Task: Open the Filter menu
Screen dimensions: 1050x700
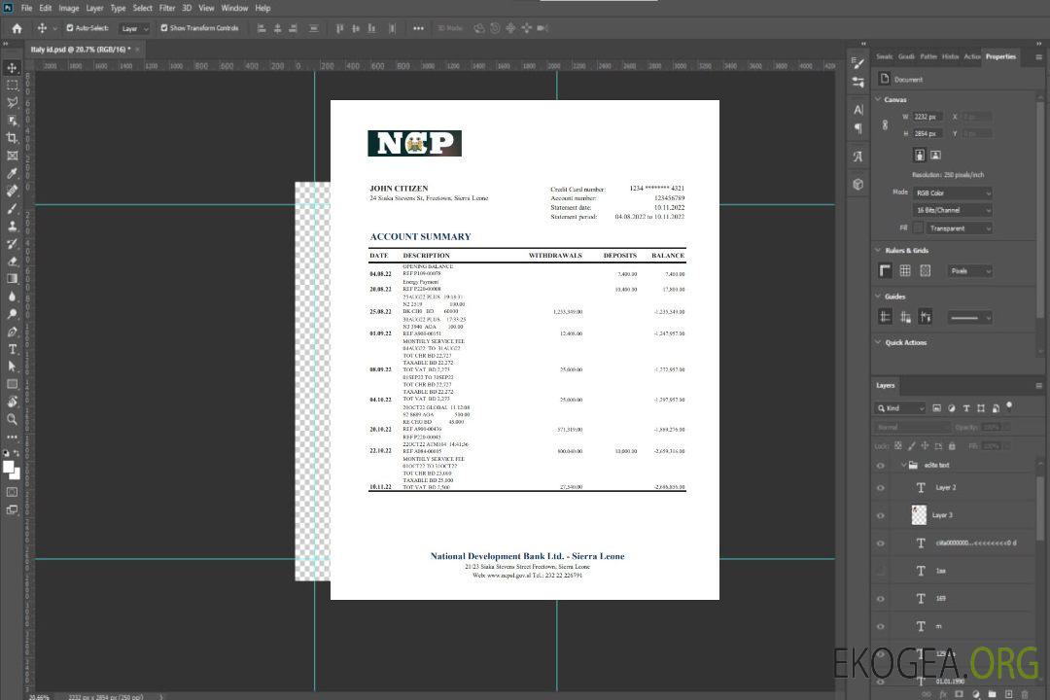Action: tap(167, 8)
